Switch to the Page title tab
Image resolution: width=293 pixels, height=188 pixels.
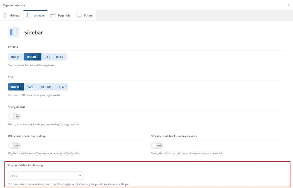(64, 15)
